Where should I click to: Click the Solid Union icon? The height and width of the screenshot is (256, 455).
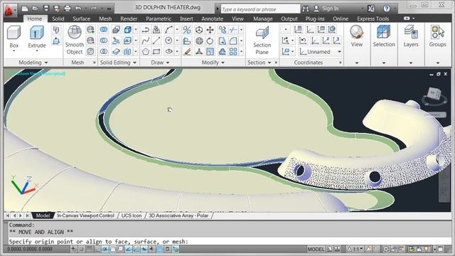[x=104, y=30]
